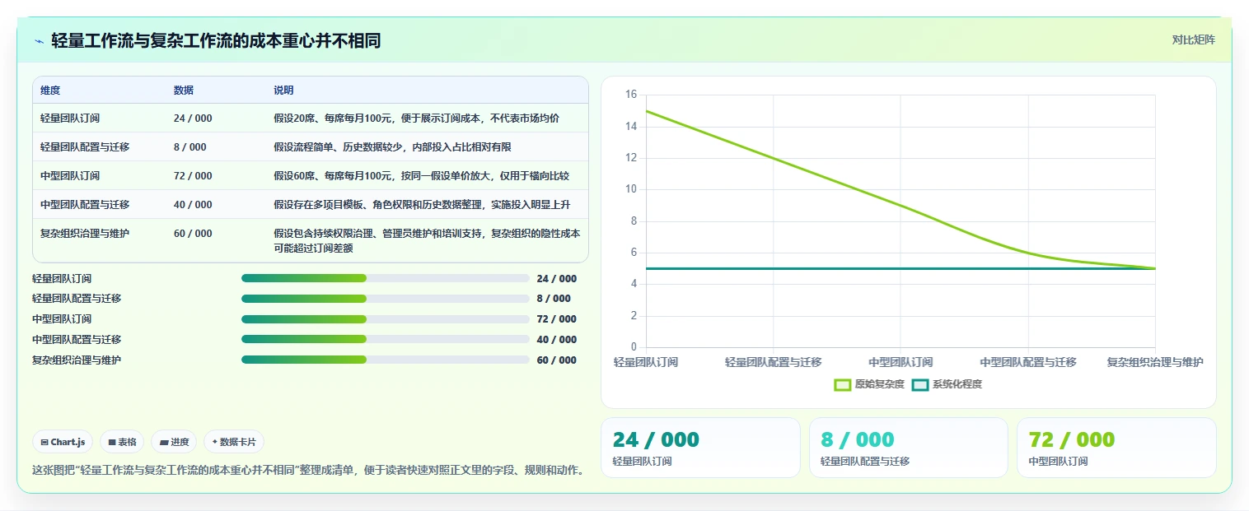Click the title 轻量工作流与复杂工作流的成本重心并不相同
1249x511 pixels.
point(216,40)
